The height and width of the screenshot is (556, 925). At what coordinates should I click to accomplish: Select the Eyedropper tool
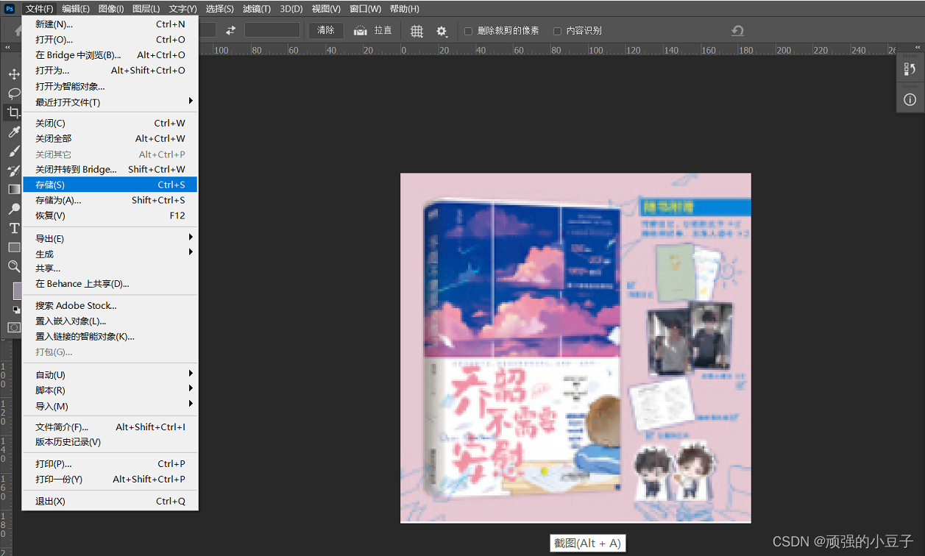pos(14,132)
